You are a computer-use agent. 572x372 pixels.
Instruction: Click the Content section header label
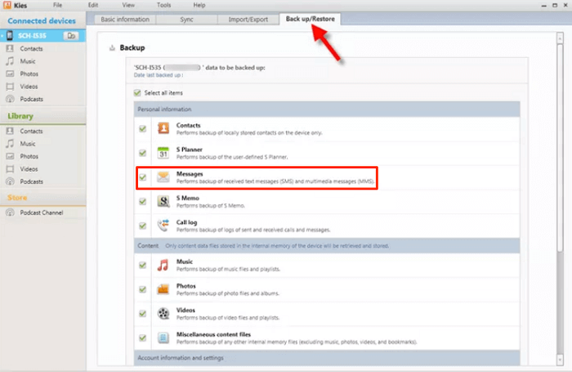(x=148, y=246)
